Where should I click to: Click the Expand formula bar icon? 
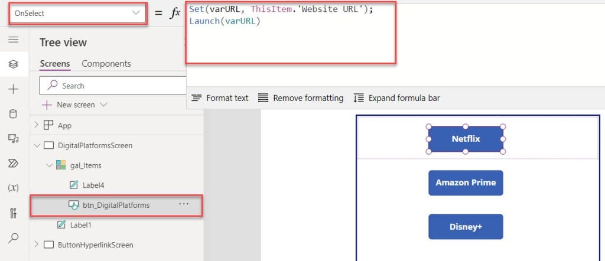359,98
